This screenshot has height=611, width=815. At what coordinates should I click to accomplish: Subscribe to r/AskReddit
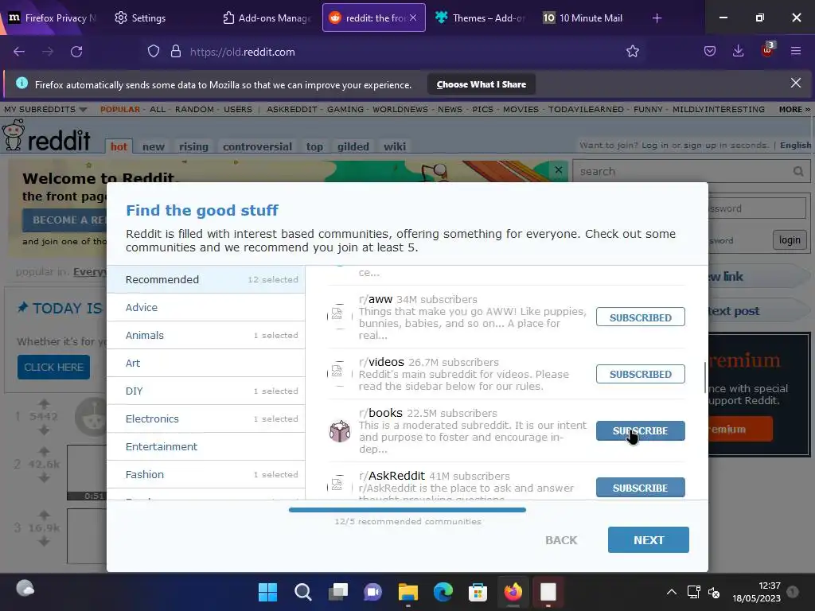[x=640, y=488]
